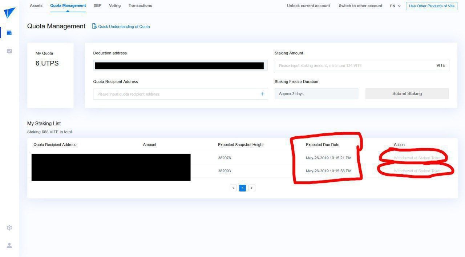Image resolution: width=465 pixels, height=257 pixels.
Task: Focus the Quota Recipient Address input
Action: coord(180,94)
